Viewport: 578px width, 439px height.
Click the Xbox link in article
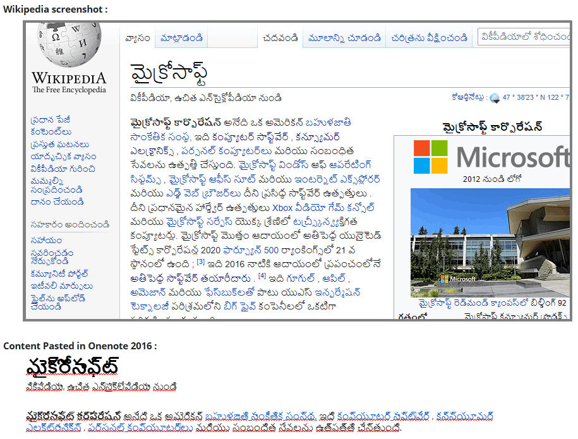pyautogui.click(x=282, y=208)
